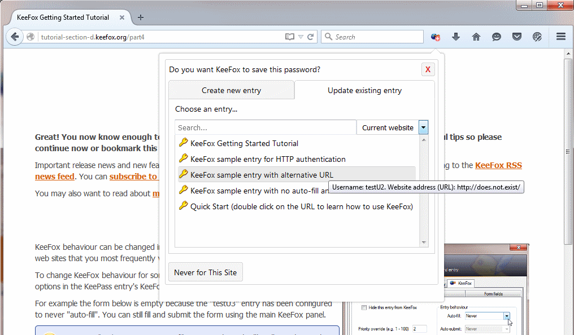Open the news feed link
Viewport: 574px width, 335px height.
coord(55,177)
